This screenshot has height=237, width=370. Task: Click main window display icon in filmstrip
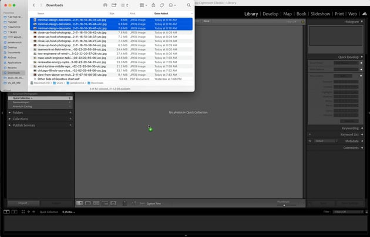pos(6,212)
